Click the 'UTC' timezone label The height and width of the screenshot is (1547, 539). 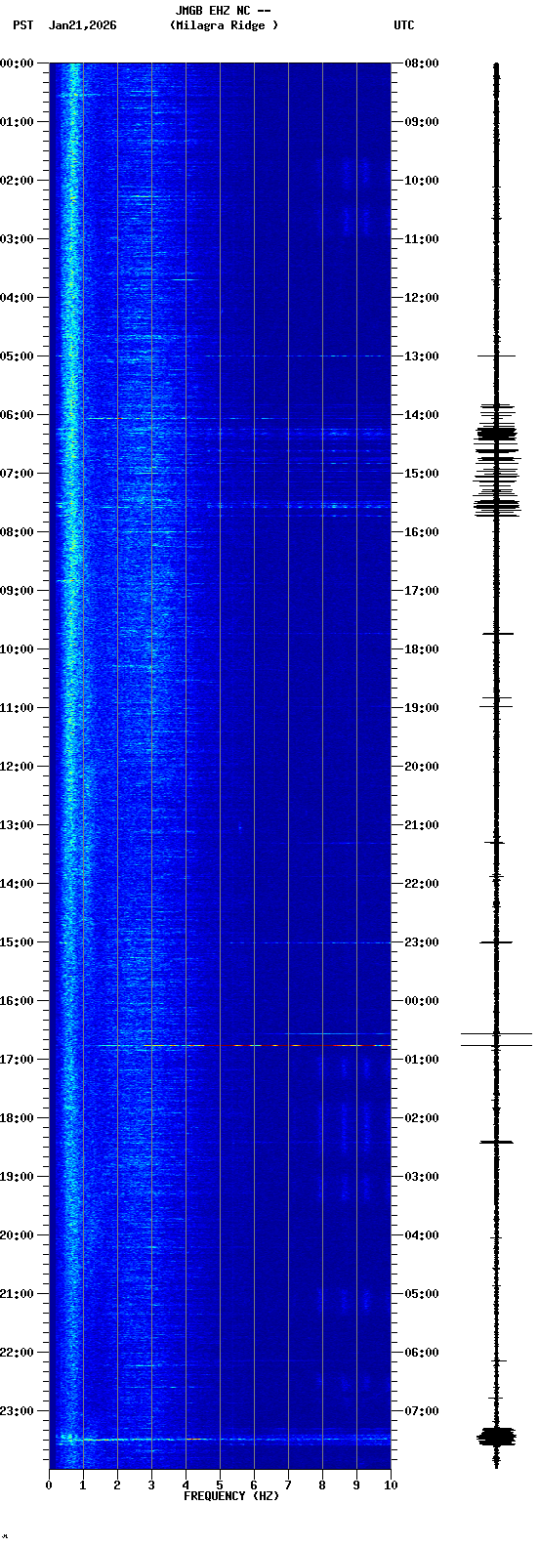(x=404, y=25)
